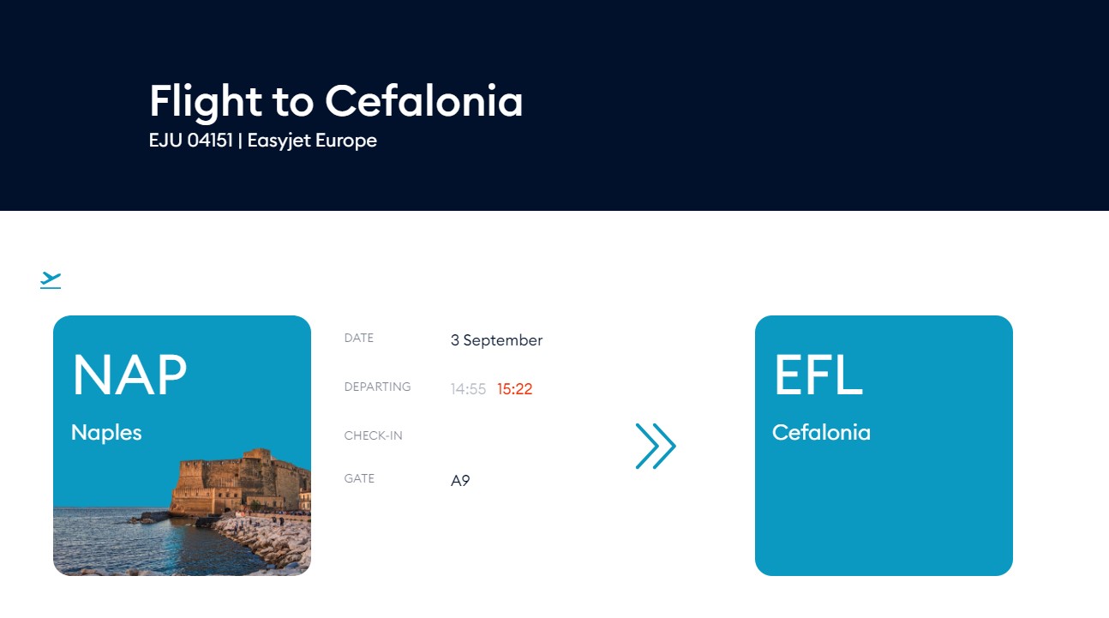Click the gate A9 value
This screenshot has width=1109, height=618.
click(460, 481)
